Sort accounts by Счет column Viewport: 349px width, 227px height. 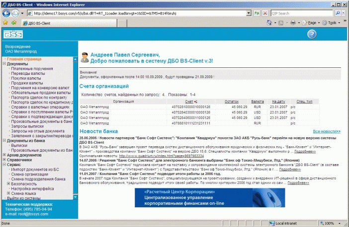[x=189, y=102]
